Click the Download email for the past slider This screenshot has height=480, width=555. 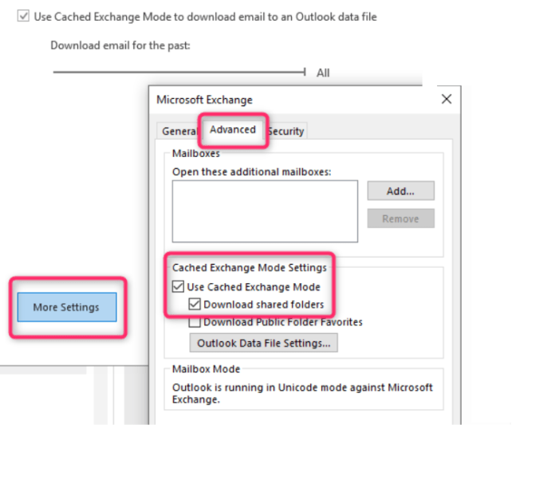pyautogui.click(x=179, y=72)
